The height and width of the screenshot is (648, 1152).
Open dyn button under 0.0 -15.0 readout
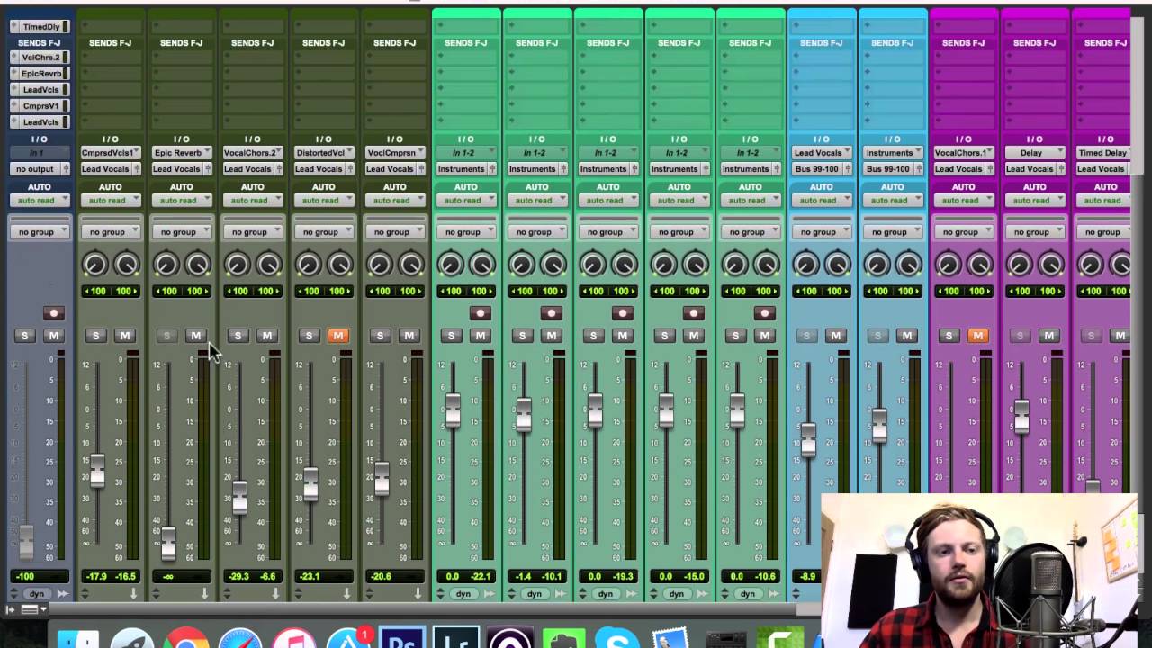click(x=676, y=594)
